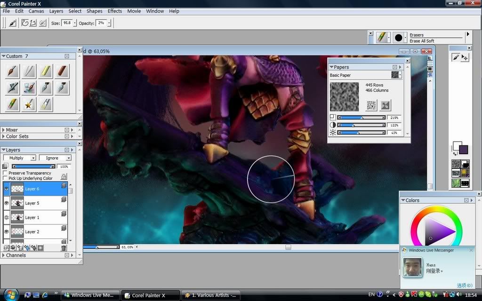Open the Windows Start menu
This screenshot has height=301, width=482.
pyautogui.click(x=10, y=294)
